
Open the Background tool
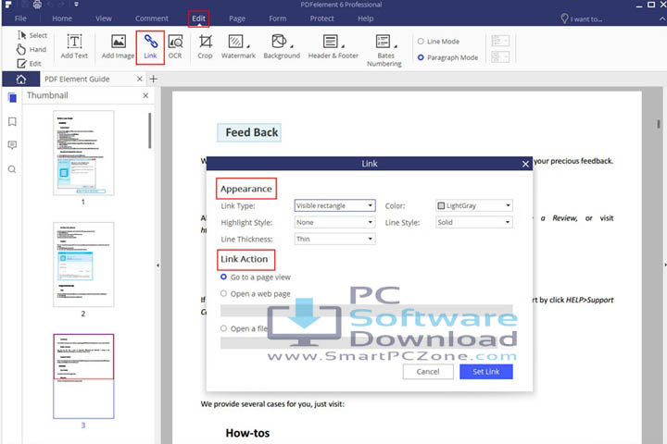click(x=282, y=47)
